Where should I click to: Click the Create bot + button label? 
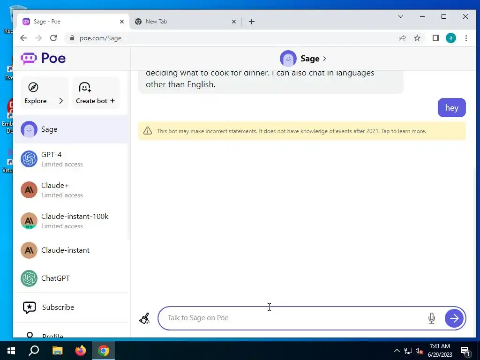pos(95,101)
